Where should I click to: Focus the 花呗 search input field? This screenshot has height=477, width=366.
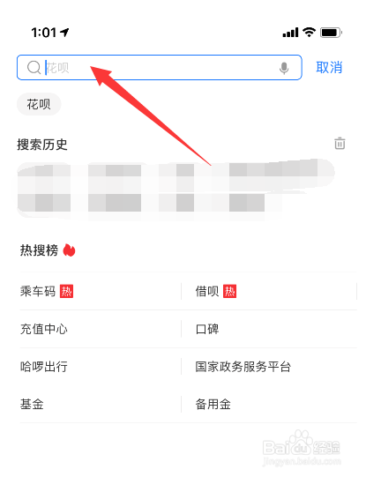coord(159,68)
